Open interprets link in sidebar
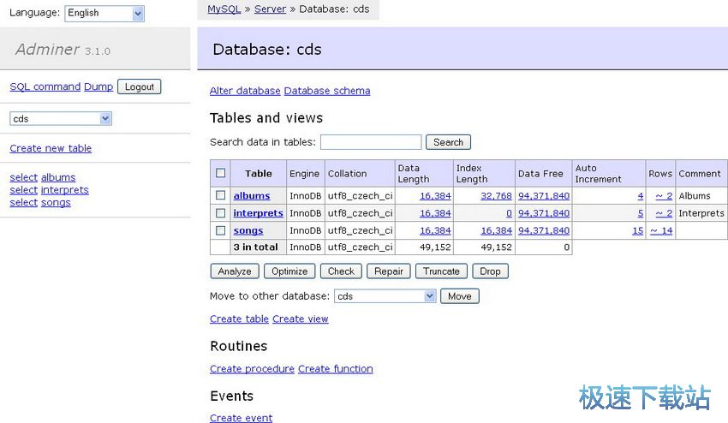This screenshot has height=423, width=728. click(65, 190)
